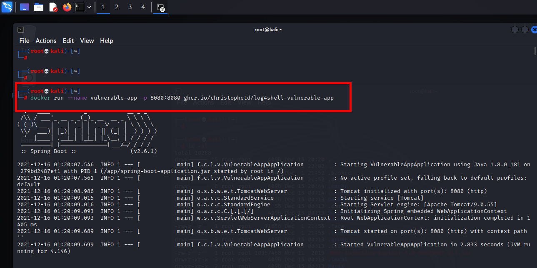Expand the terminal launcher dropdown arrow
Image resolution: width=537 pixels, height=268 pixels.
tap(89, 7)
